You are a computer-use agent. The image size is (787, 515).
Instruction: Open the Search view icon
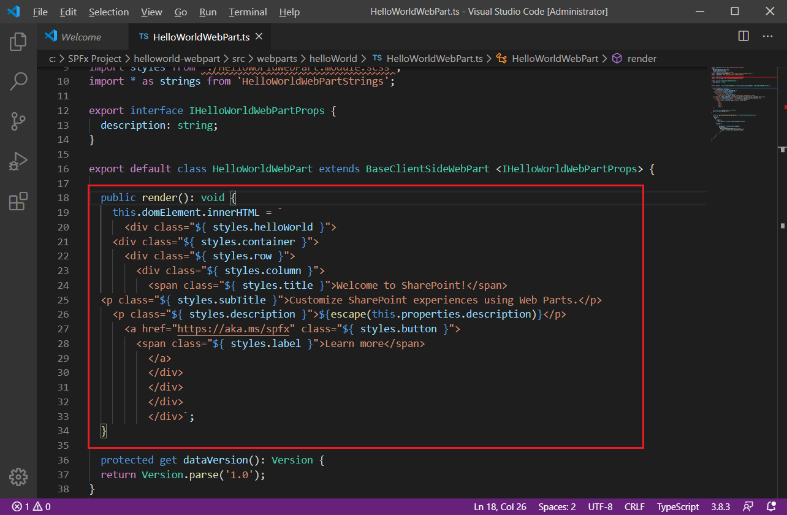18,81
